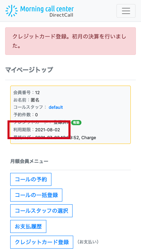Click the 月額会員メニュー section heading
This screenshot has width=141, height=251.
click(29, 161)
